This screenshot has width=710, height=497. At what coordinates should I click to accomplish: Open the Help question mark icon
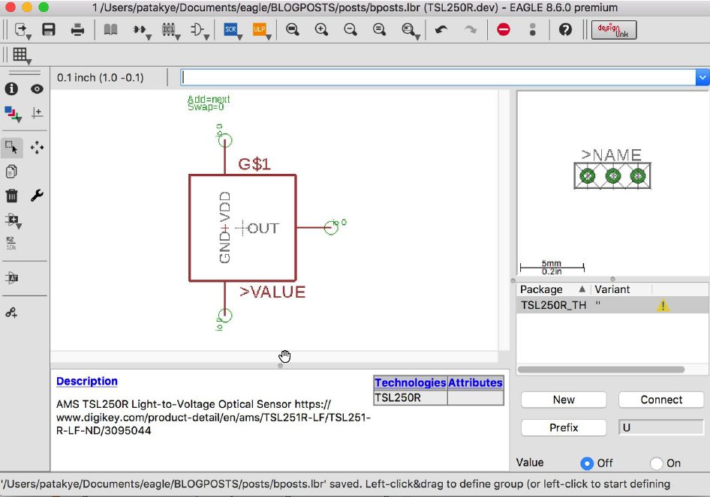pos(565,30)
